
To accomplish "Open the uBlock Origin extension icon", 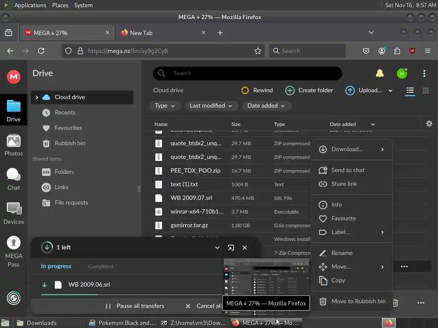I will tap(412, 51).
